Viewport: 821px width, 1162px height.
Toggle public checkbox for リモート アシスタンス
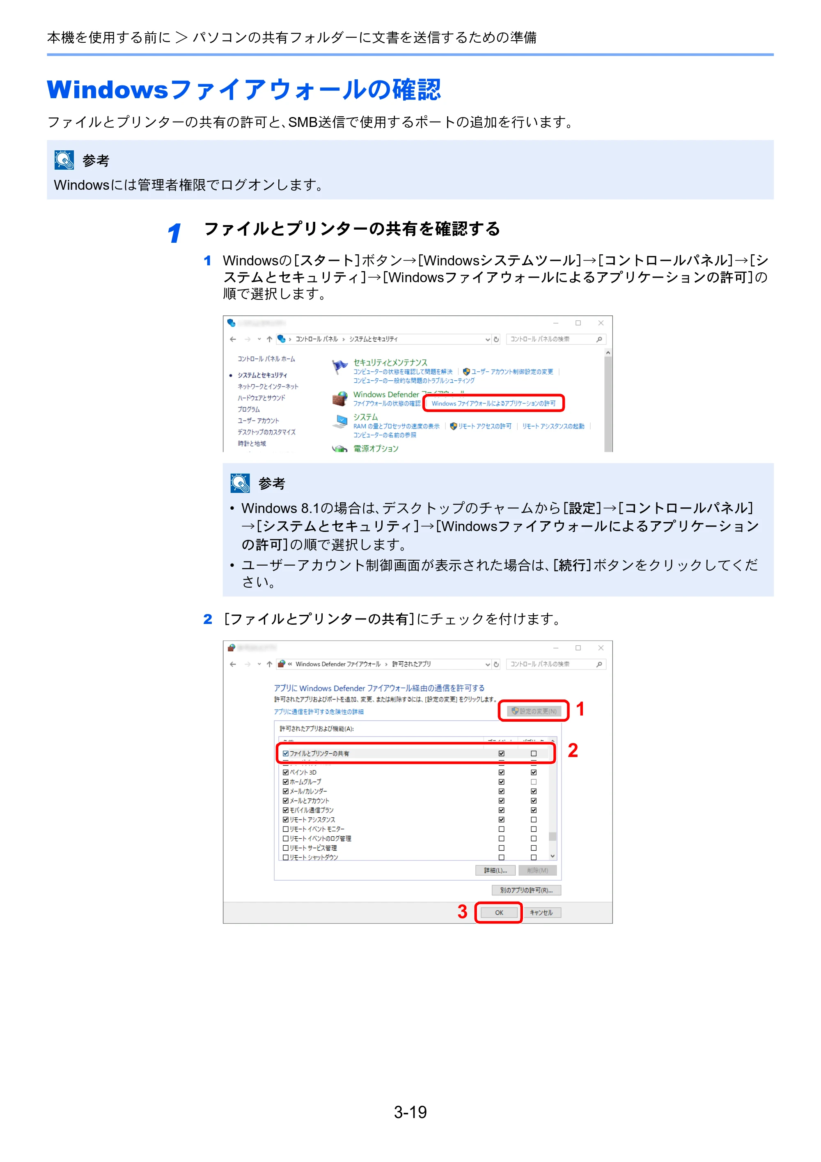tap(534, 819)
